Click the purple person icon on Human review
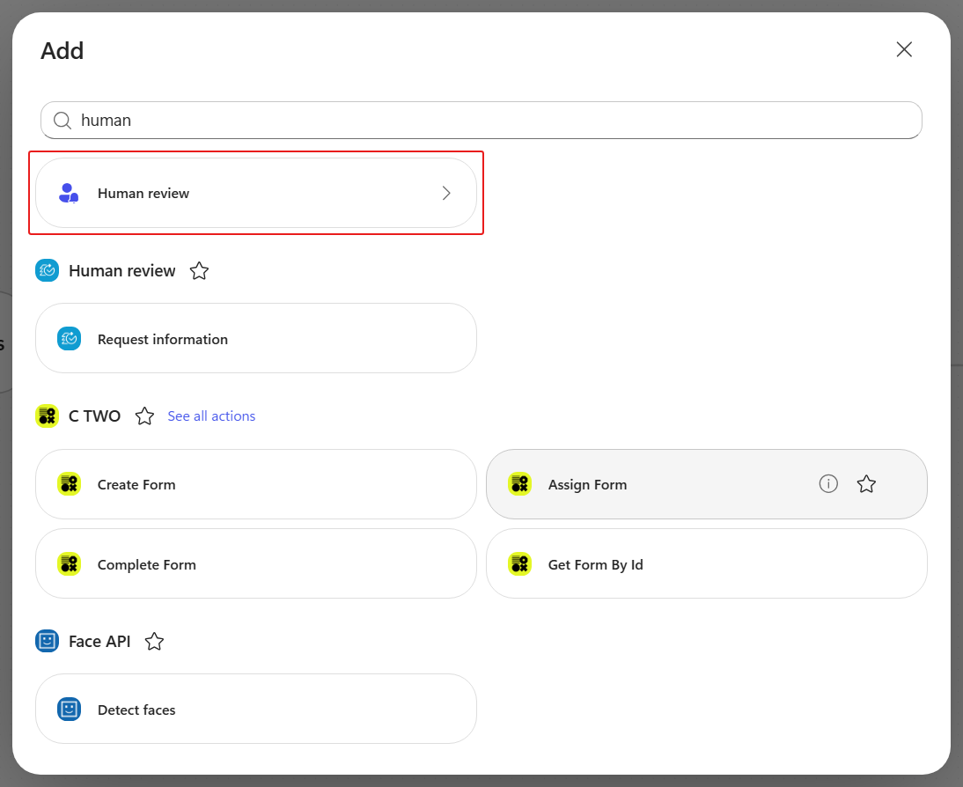The width and height of the screenshot is (963, 787). tap(69, 193)
